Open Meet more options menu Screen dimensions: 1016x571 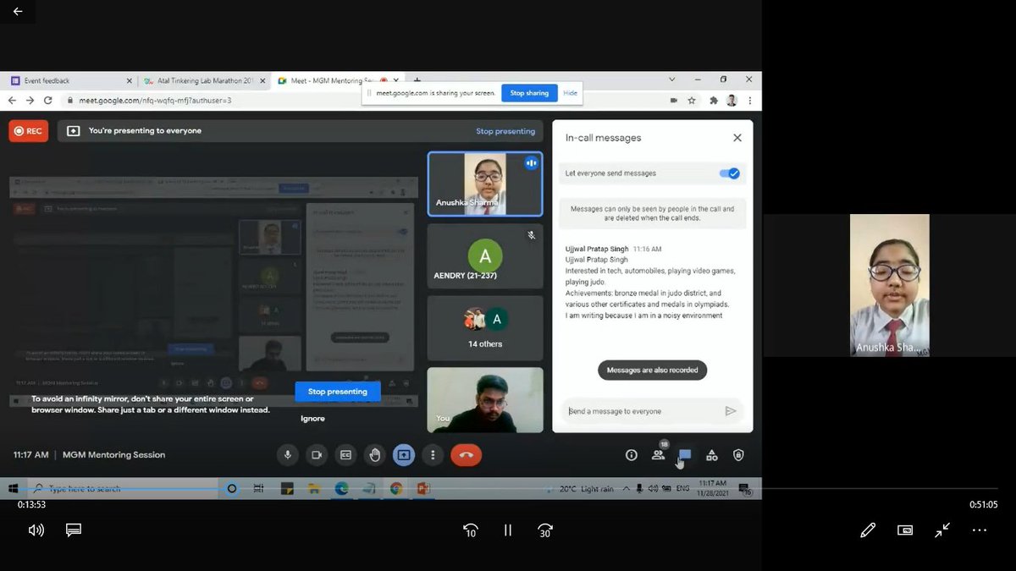point(433,454)
